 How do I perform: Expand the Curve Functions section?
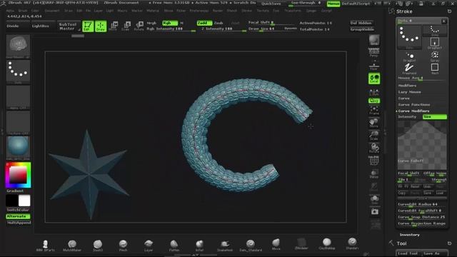(x=414, y=105)
